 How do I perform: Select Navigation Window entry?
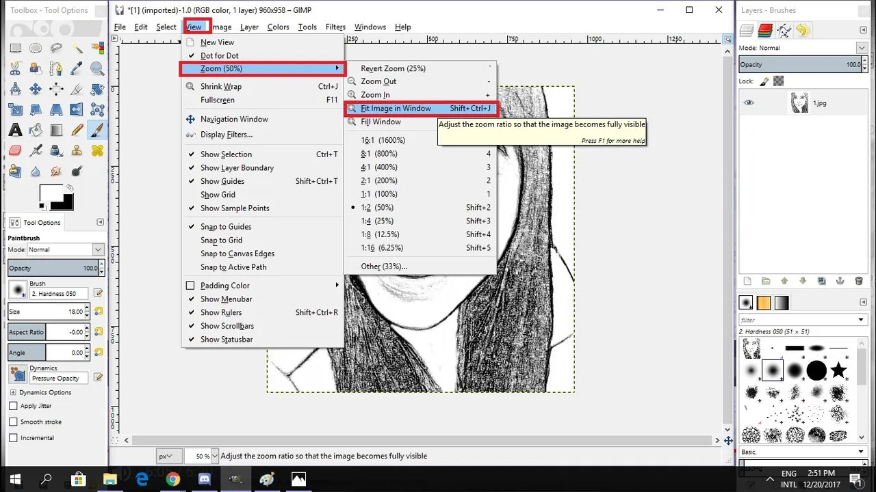(x=262, y=119)
